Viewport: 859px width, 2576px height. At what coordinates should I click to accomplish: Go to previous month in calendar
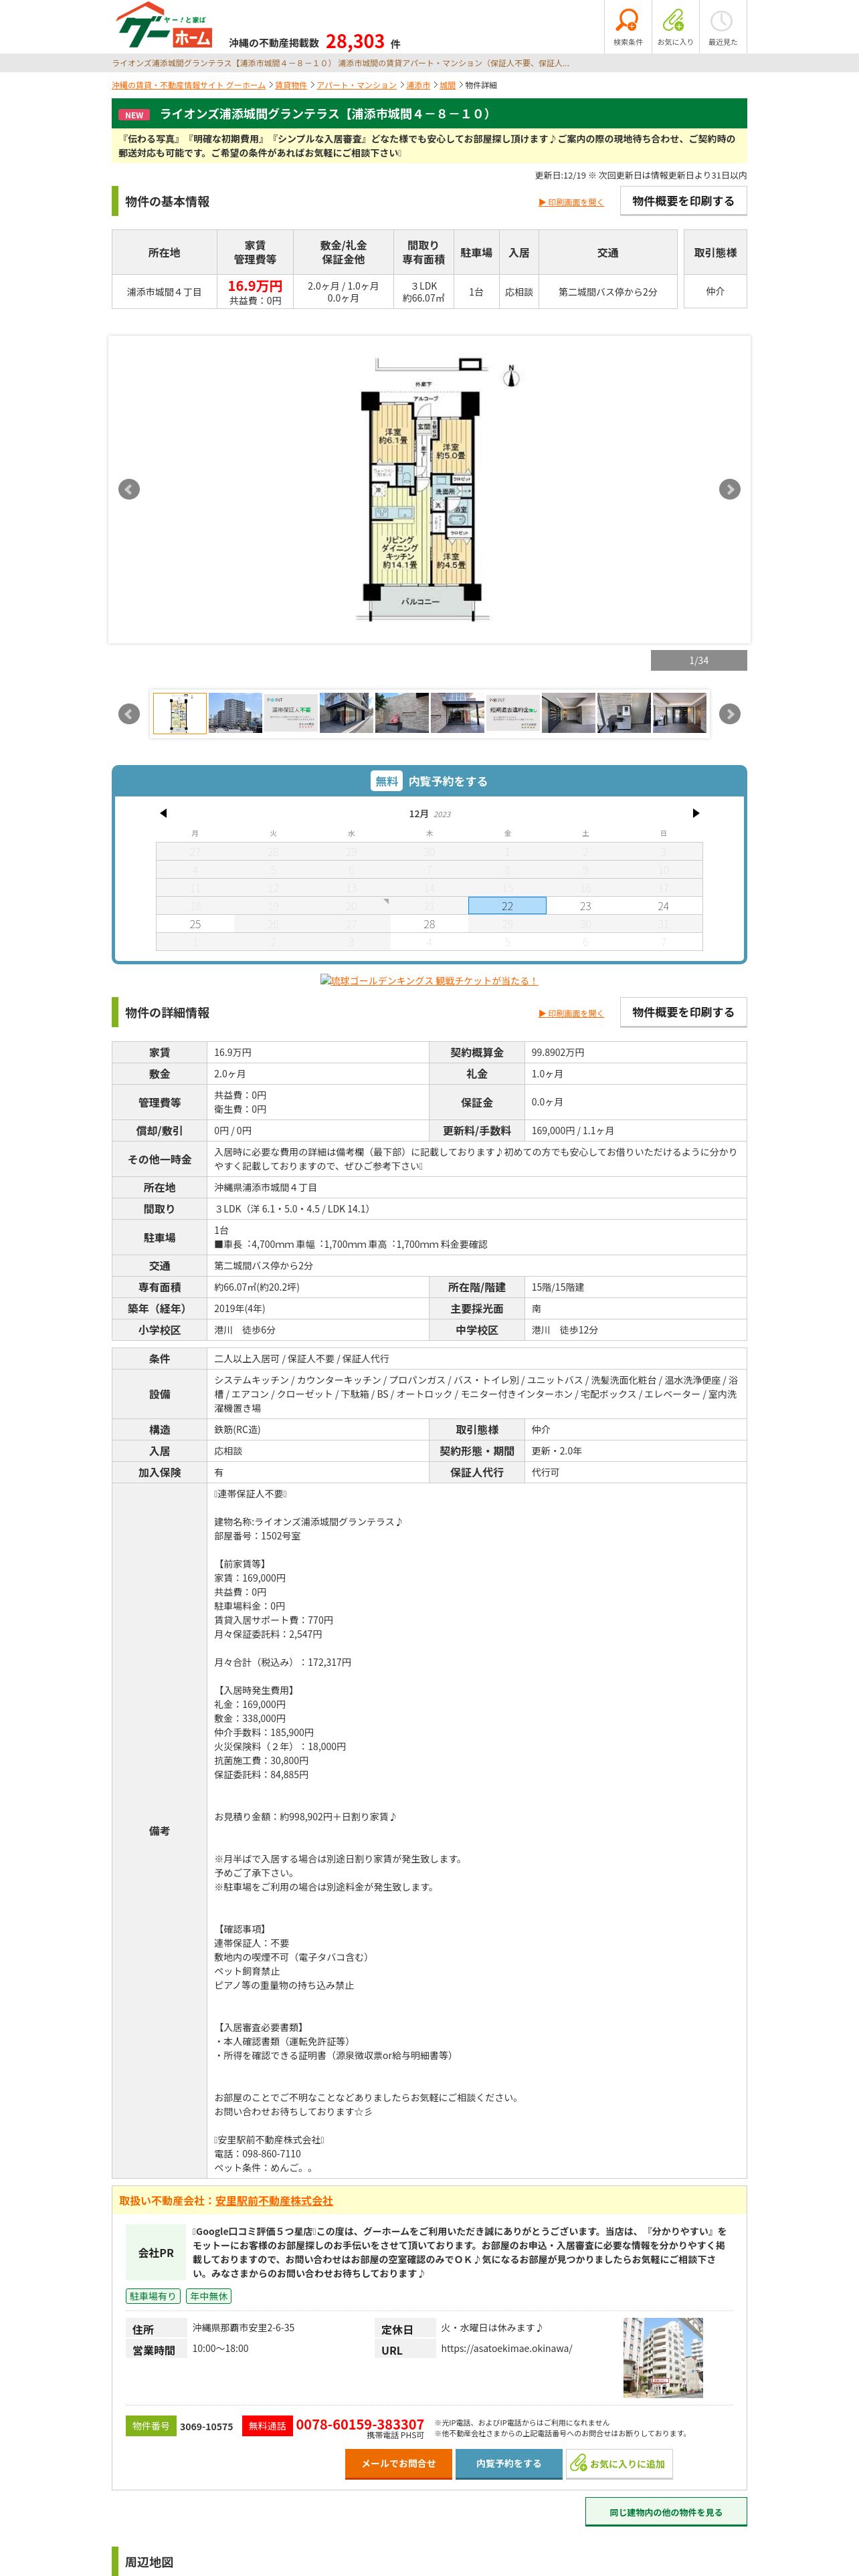tap(163, 813)
